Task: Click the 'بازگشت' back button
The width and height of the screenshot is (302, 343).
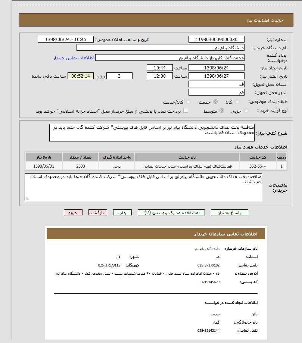Action: click(98, 212)
